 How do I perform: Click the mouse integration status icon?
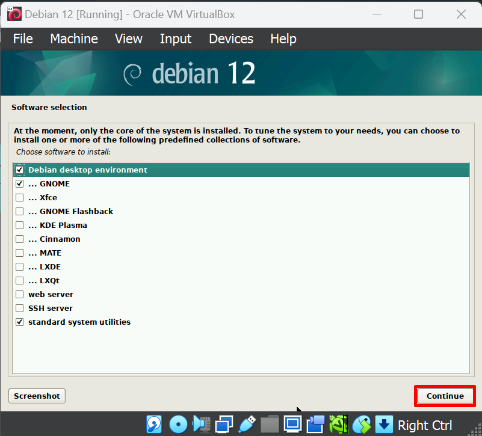point(362,425)
